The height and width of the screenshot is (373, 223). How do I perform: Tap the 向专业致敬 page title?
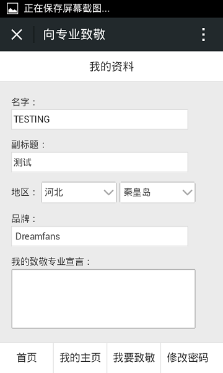(x=74, y=34)
